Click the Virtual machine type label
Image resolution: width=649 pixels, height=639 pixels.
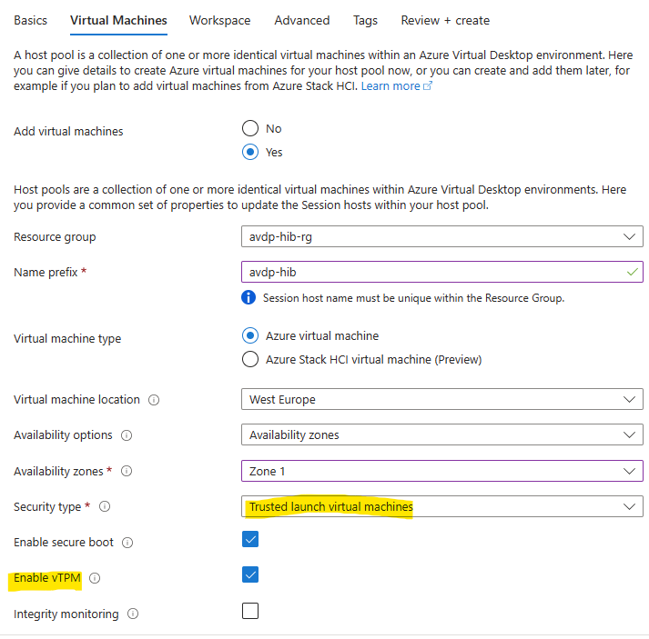(67, 338)
